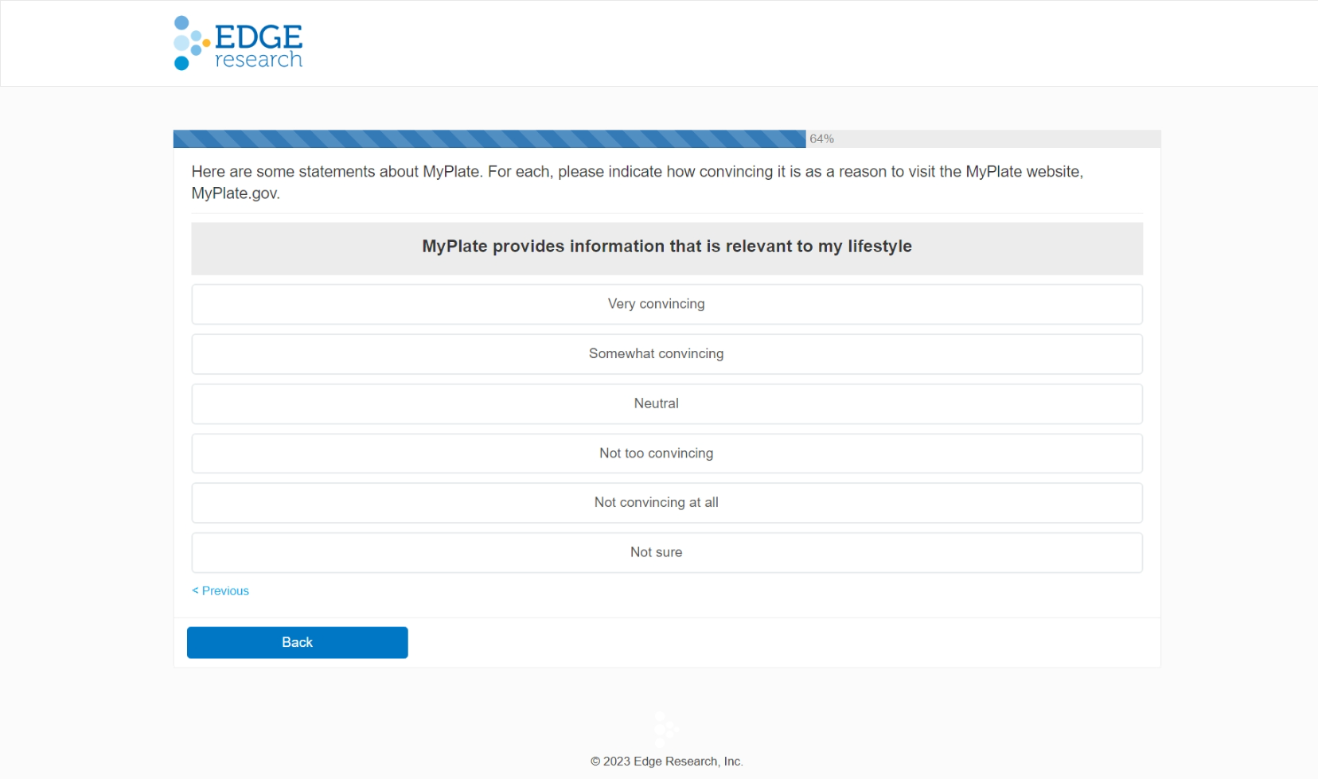The height and width of the screenshot is (779, 1318).
Task: Choose "Somewhat convincing" option
Action: click(667, 354)
